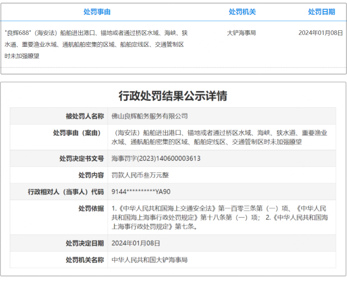Screen dimensions: 347x281
Task: Click the 2024年01月08日 date in the top list
Action: (x=320, y=33)
